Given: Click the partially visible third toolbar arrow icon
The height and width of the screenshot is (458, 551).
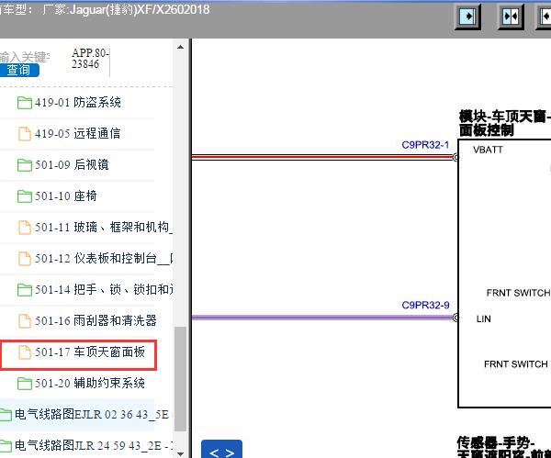Looking at the screenshot, I should tap(545, 17).
